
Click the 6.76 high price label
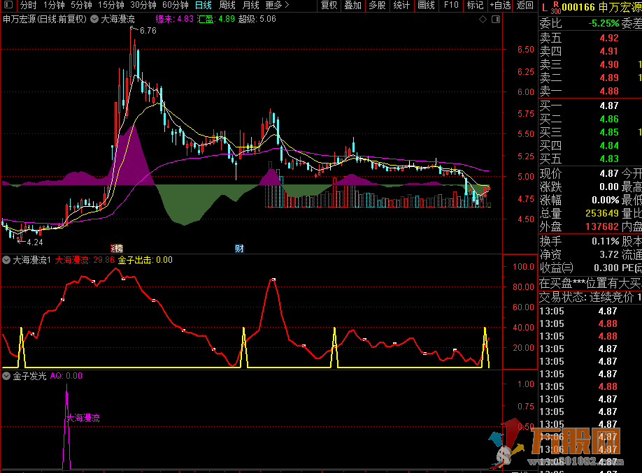pyautogui.click(x=148, y=31)
